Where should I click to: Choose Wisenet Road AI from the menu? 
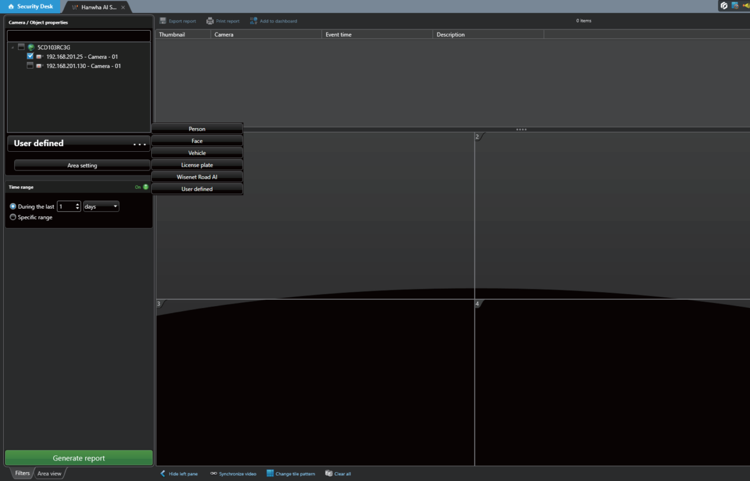tap(197, 177)
